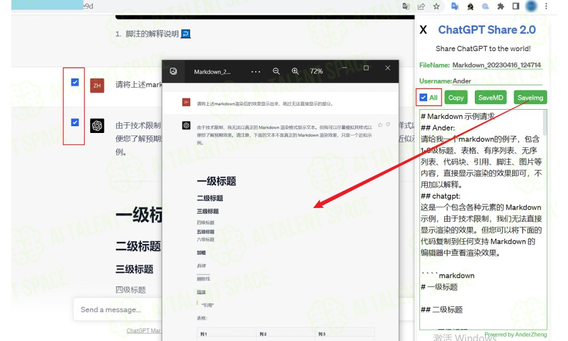
Task: Bookmark this page with the star icon
Action: point(436,6)
